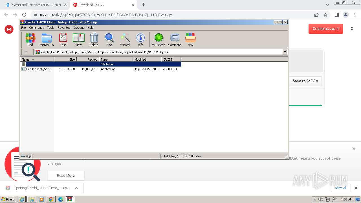This screenshot has width=361, height=203.
Task: Sort by the Modified column header
Action: [x=147, y=59]
